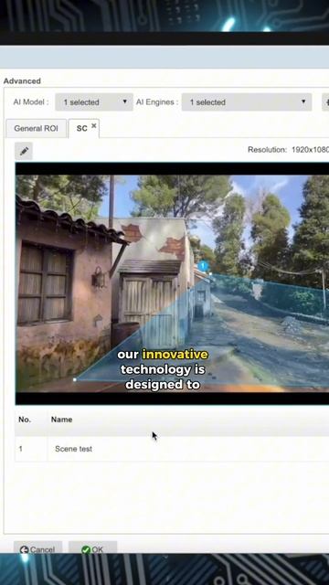The image size is (329, 585).
Task: Open the AI Model dropdown
Action: pos(94,101)
